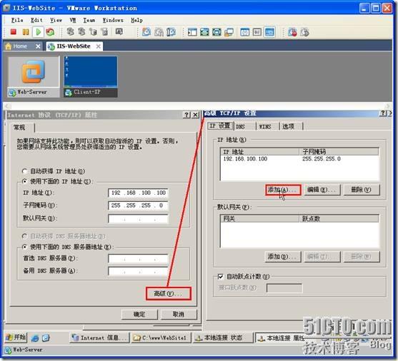Click the 子网掩码 column header
398x361 pixels.
tap(339, 152)
